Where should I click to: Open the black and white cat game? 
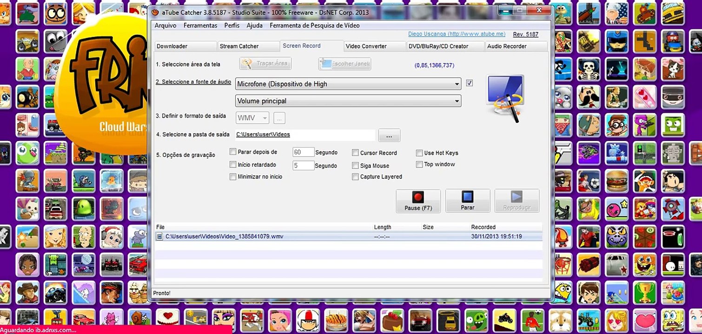pos(673,69)
